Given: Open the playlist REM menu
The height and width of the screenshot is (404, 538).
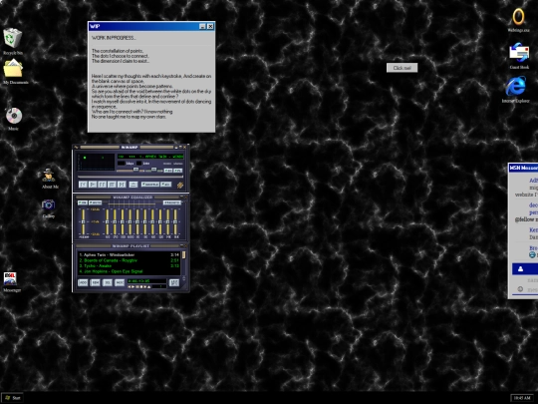Looking at the screenshot, I should coord(95,282).
